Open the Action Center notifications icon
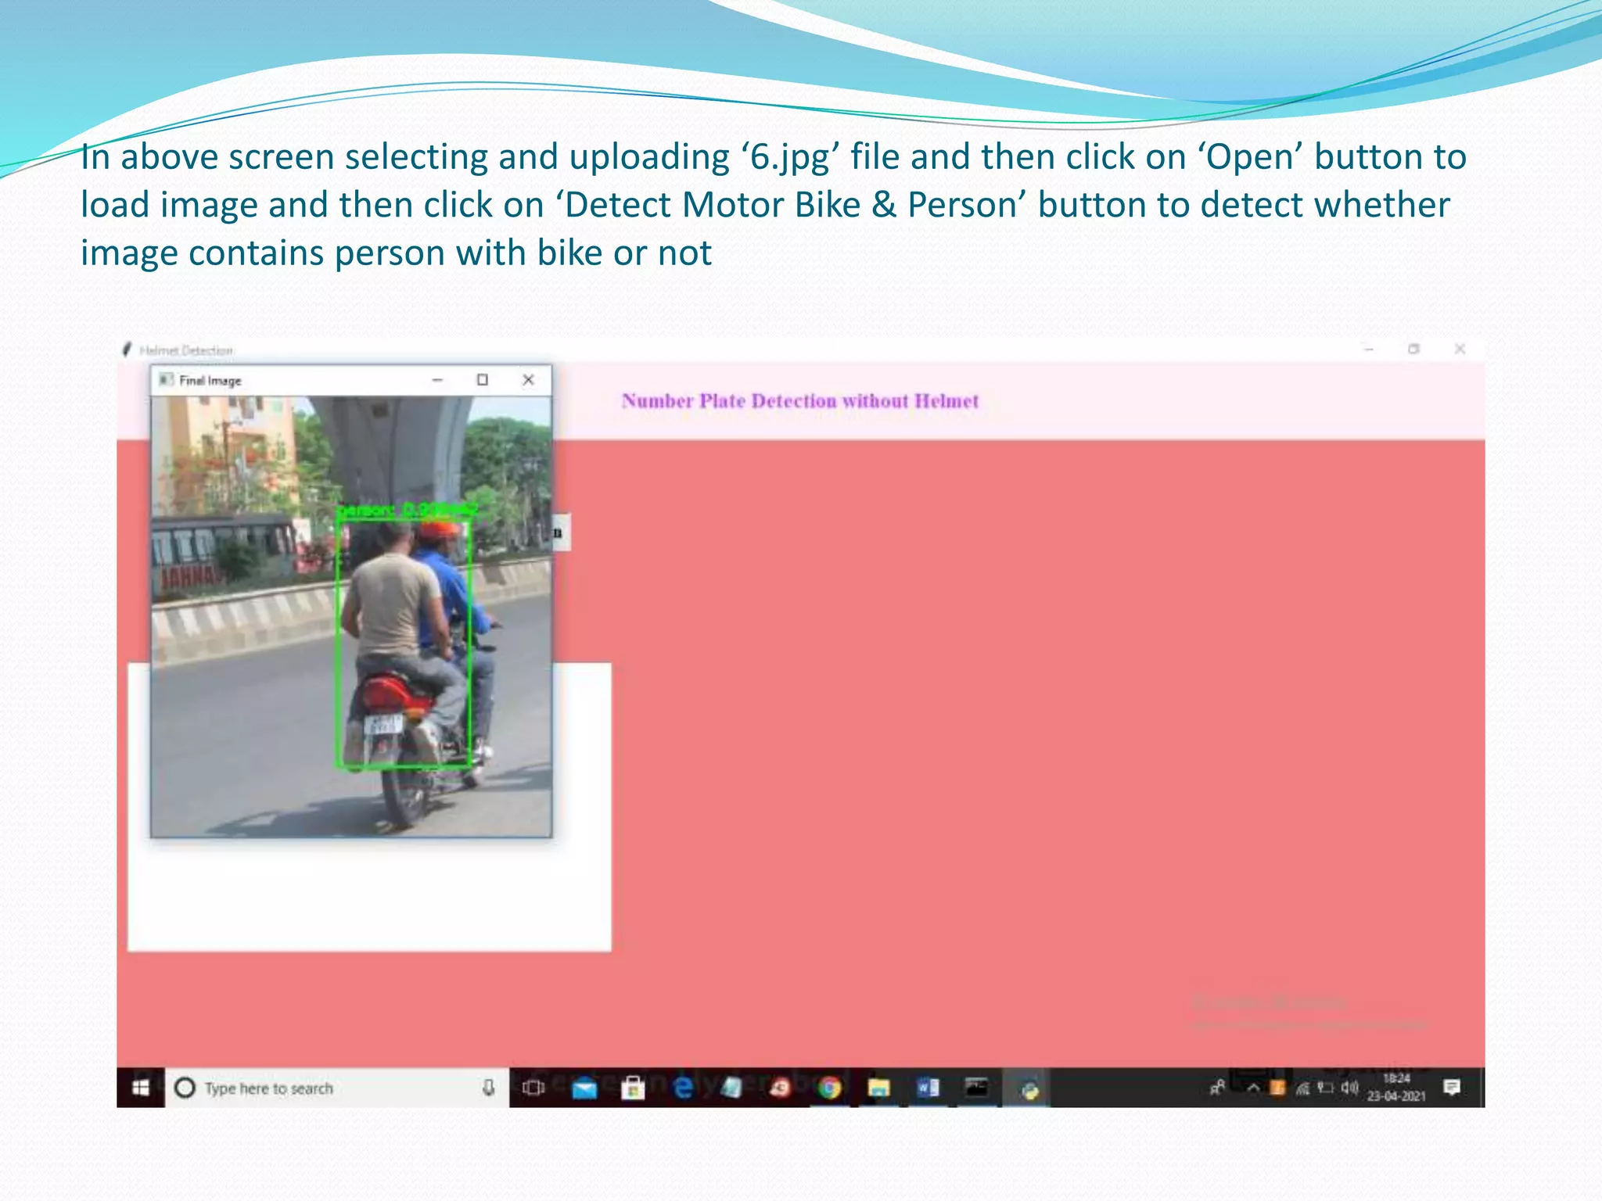This screenshot has width=1602, height=1201. point(1452,1088)
